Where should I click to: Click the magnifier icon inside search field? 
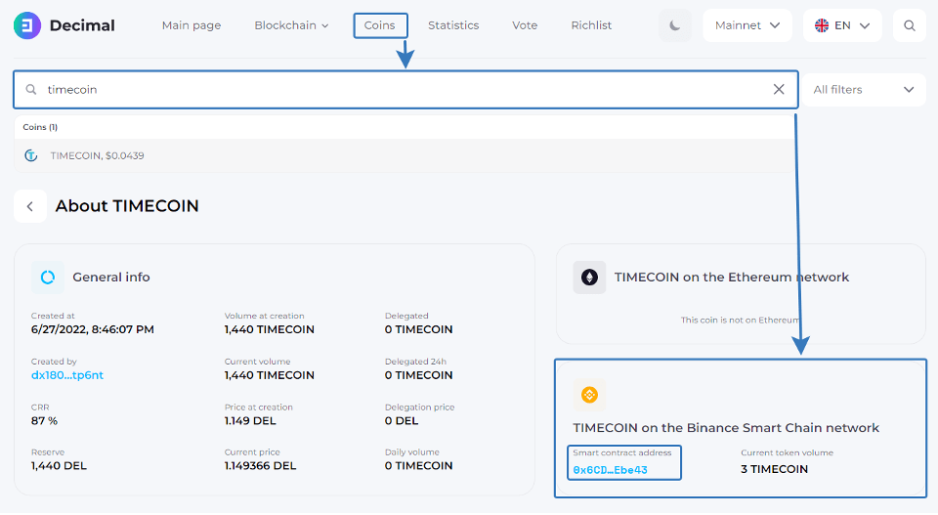(31, 89)
